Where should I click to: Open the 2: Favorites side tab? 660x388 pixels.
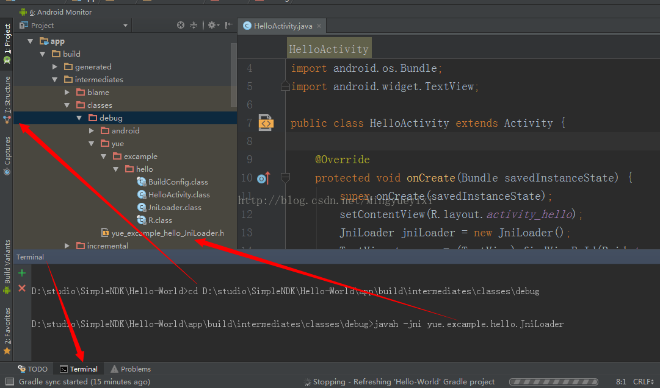[7, 331]
